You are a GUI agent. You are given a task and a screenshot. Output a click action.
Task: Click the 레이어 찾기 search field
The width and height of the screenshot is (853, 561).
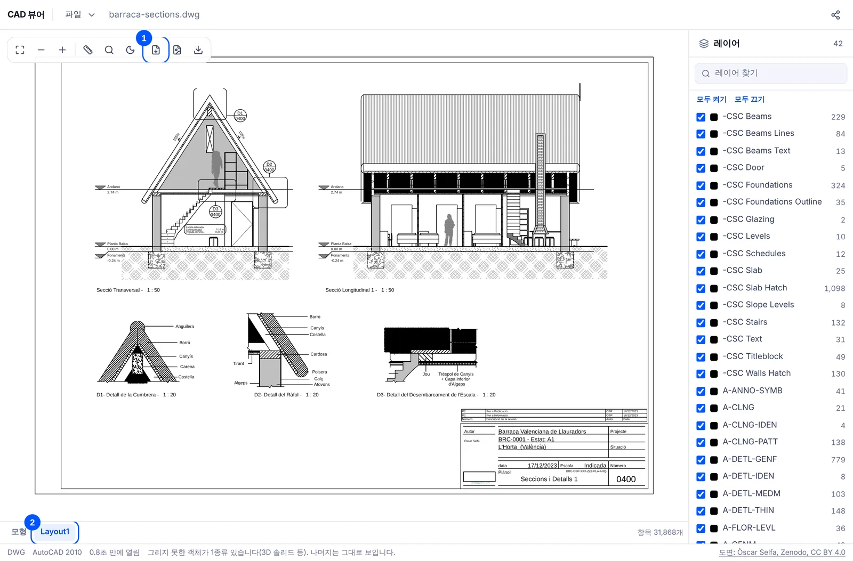(771, 74)
